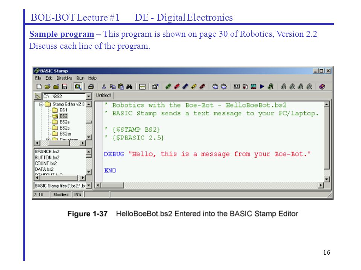
Task: Click second PBASIC language directive icon
Action: click(224, 87)
